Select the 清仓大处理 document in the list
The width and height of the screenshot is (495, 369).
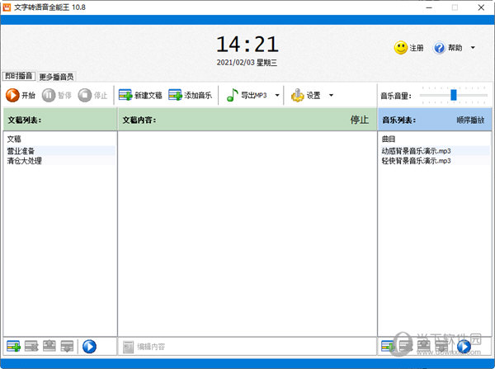[25, 161]
